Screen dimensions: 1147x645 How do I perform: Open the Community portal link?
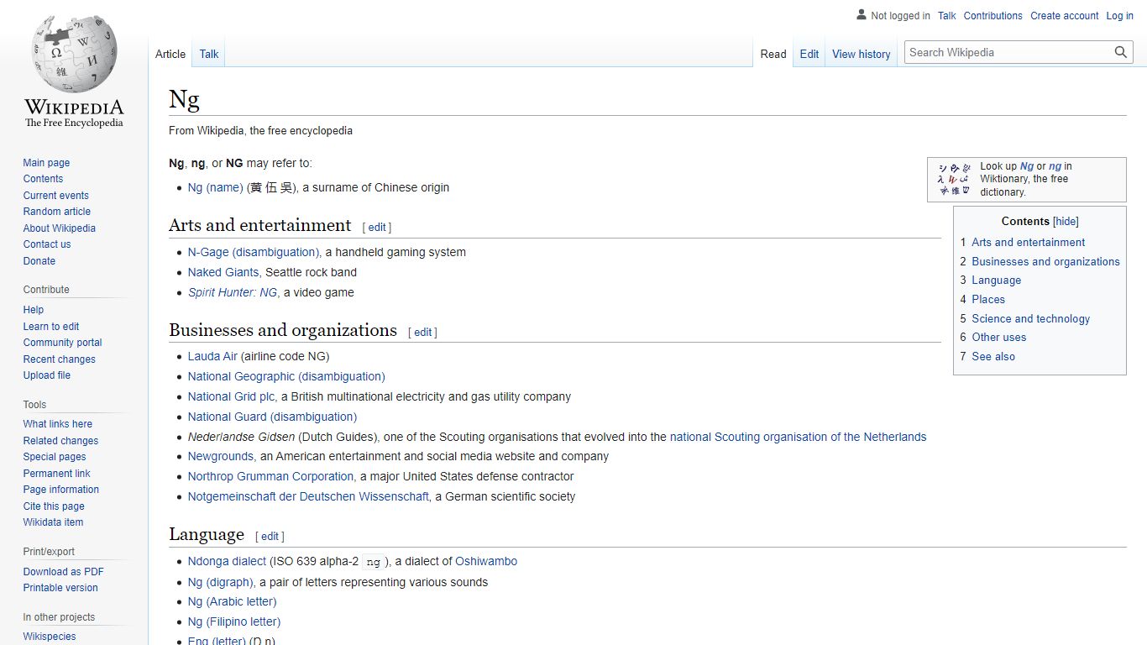click(x=62, y=343)
